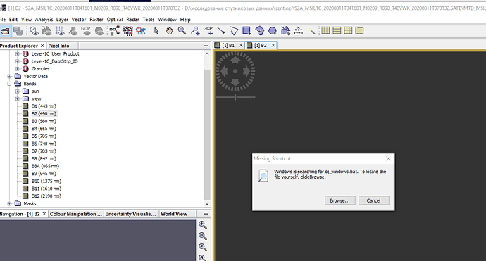
Task: Select band B11 (1610 nm)
Action: tap(46, 189)
